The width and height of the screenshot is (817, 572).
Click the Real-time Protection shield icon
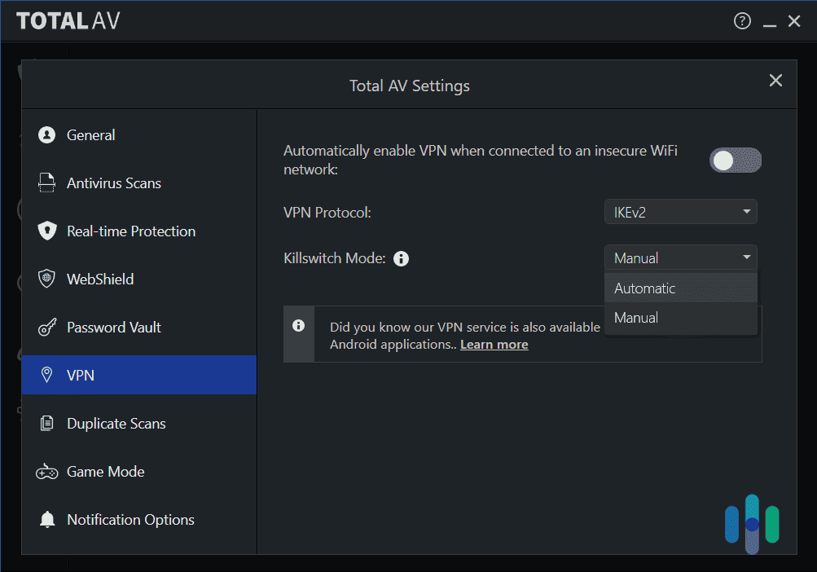click(x=47, y=231)
